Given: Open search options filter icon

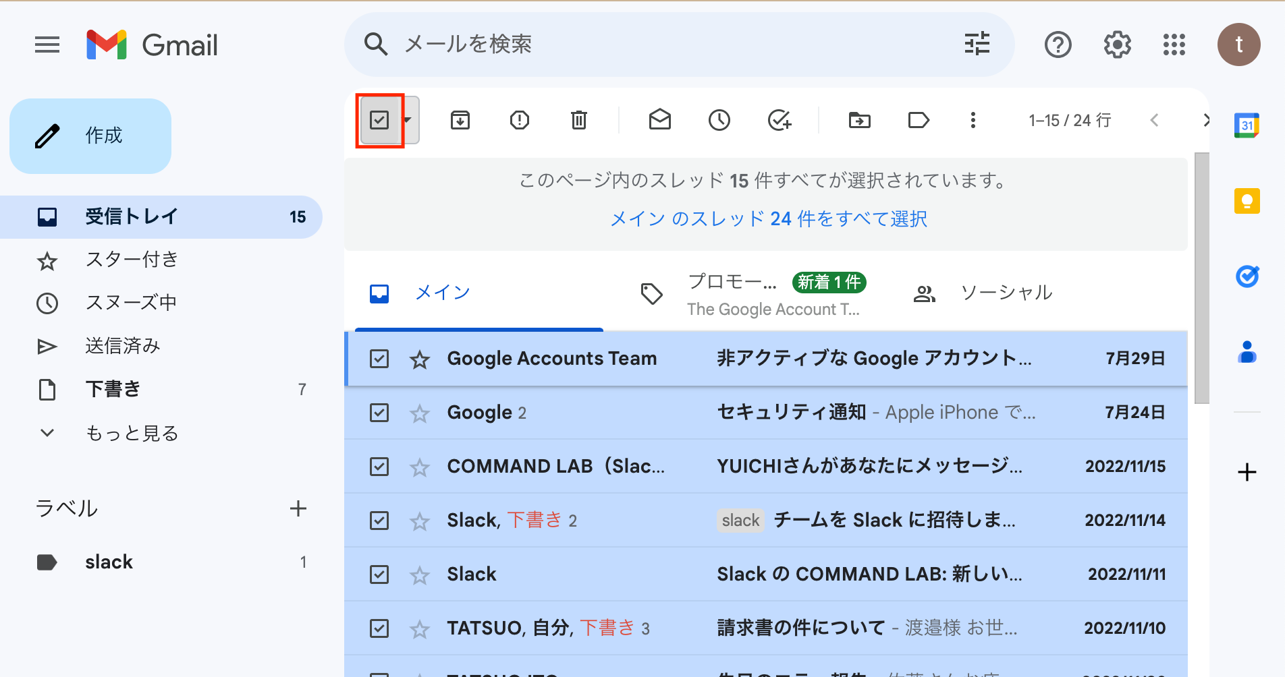Looking at the screenshot, I should click(977, 44).
